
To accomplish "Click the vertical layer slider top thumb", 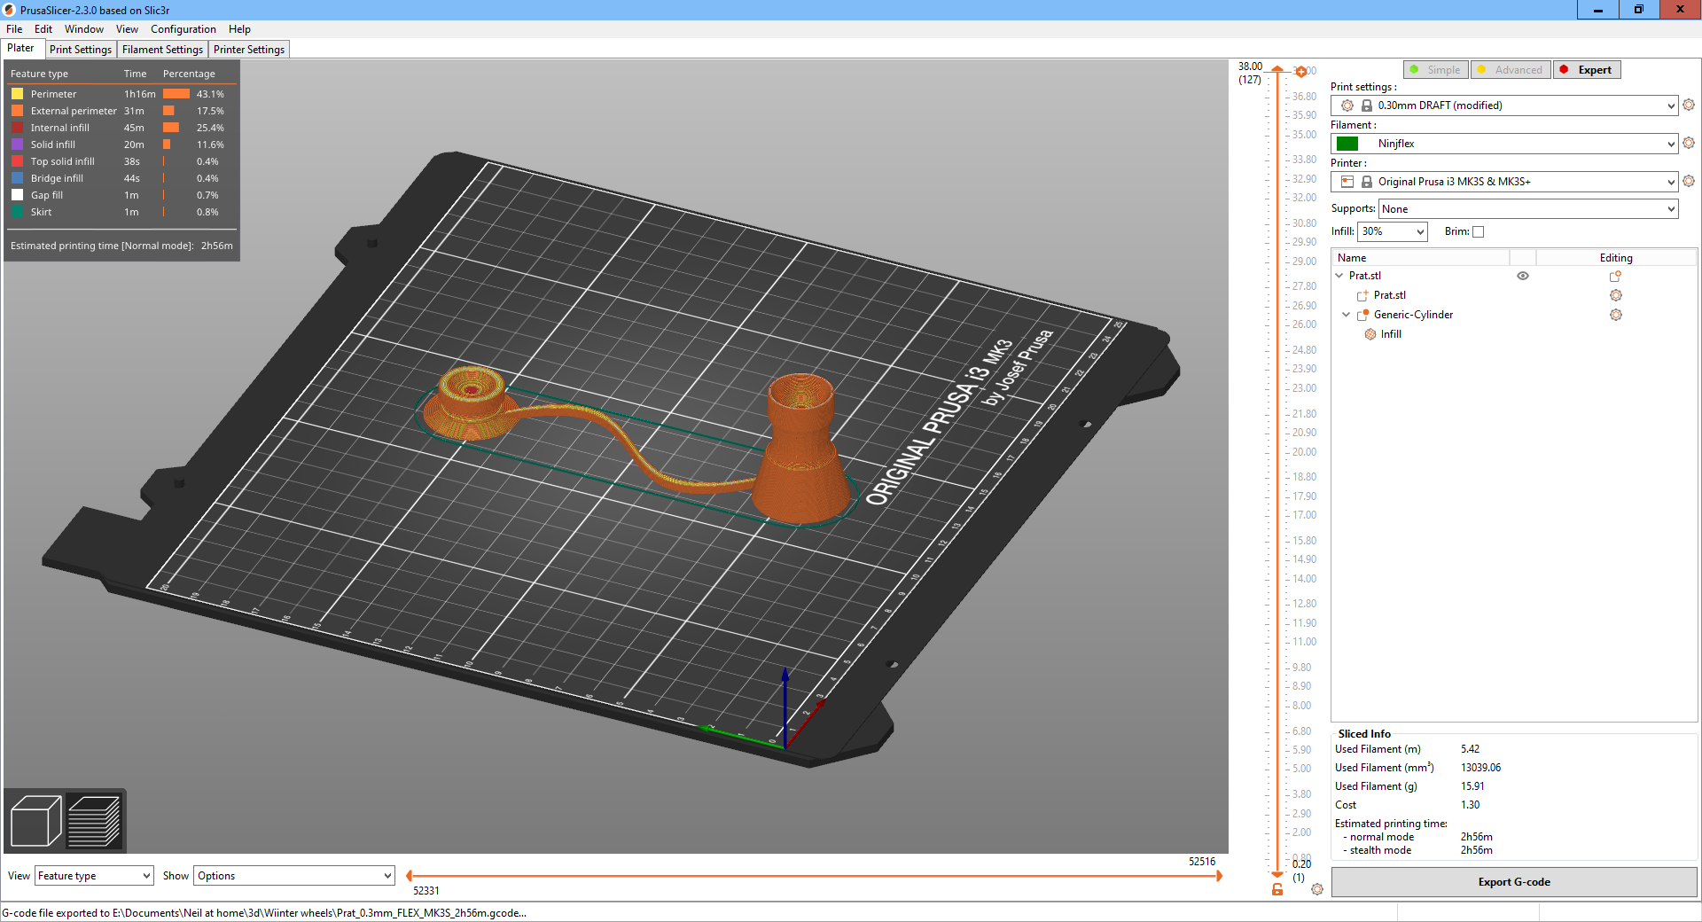I will [x=1277, y=68].
